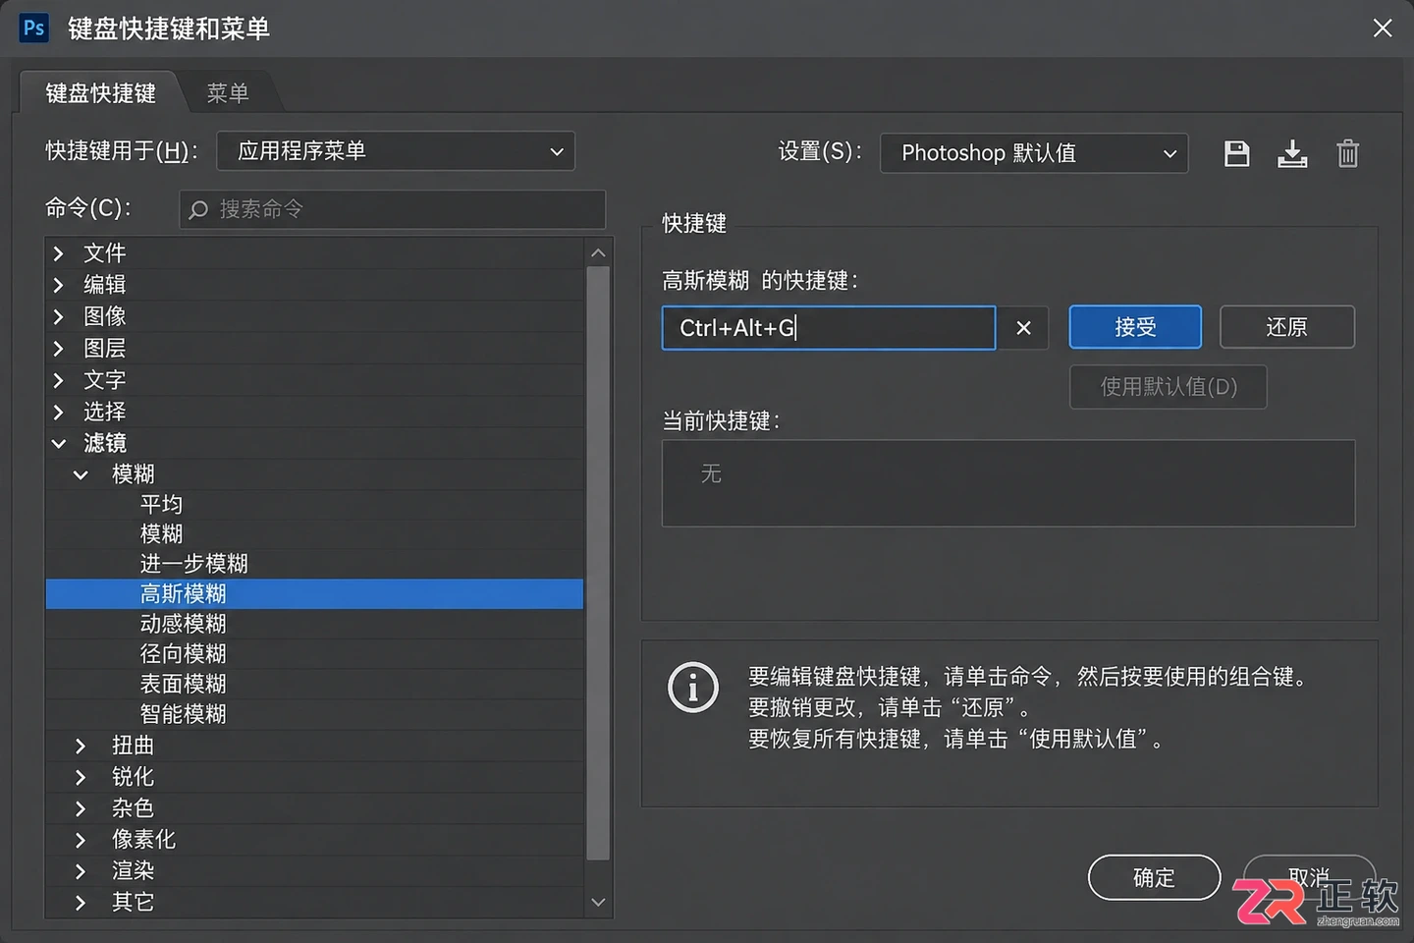The height and width of the screenshot is (943, 1414).
Task: Click the 搜索命令 search field
Action: click(393, 209)
